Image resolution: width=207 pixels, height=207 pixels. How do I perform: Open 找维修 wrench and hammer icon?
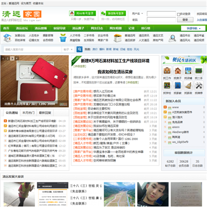click(199, 86)
